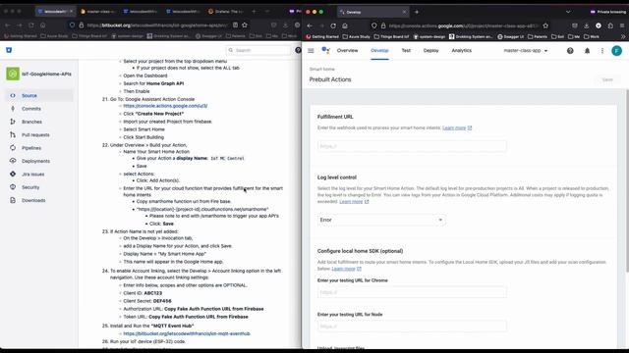629x353 pixels.
Task: Open Azure Study bookmark folder in right window
Action: [356, 36]
